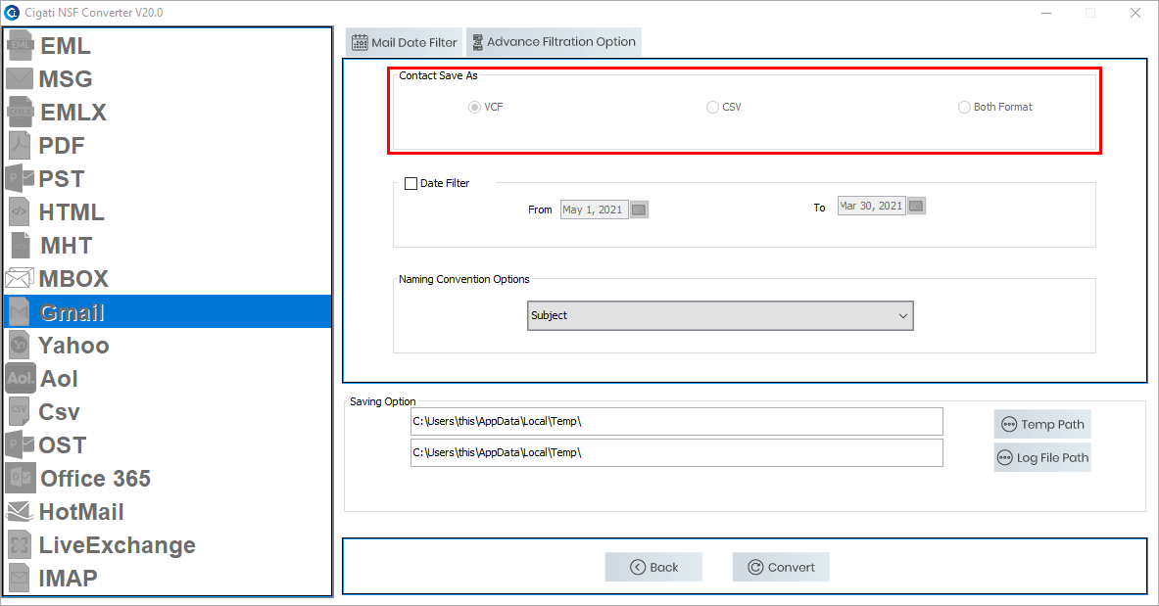Select the Gmail icon in list
1159x606 pixels.
[x=20, y=312]
